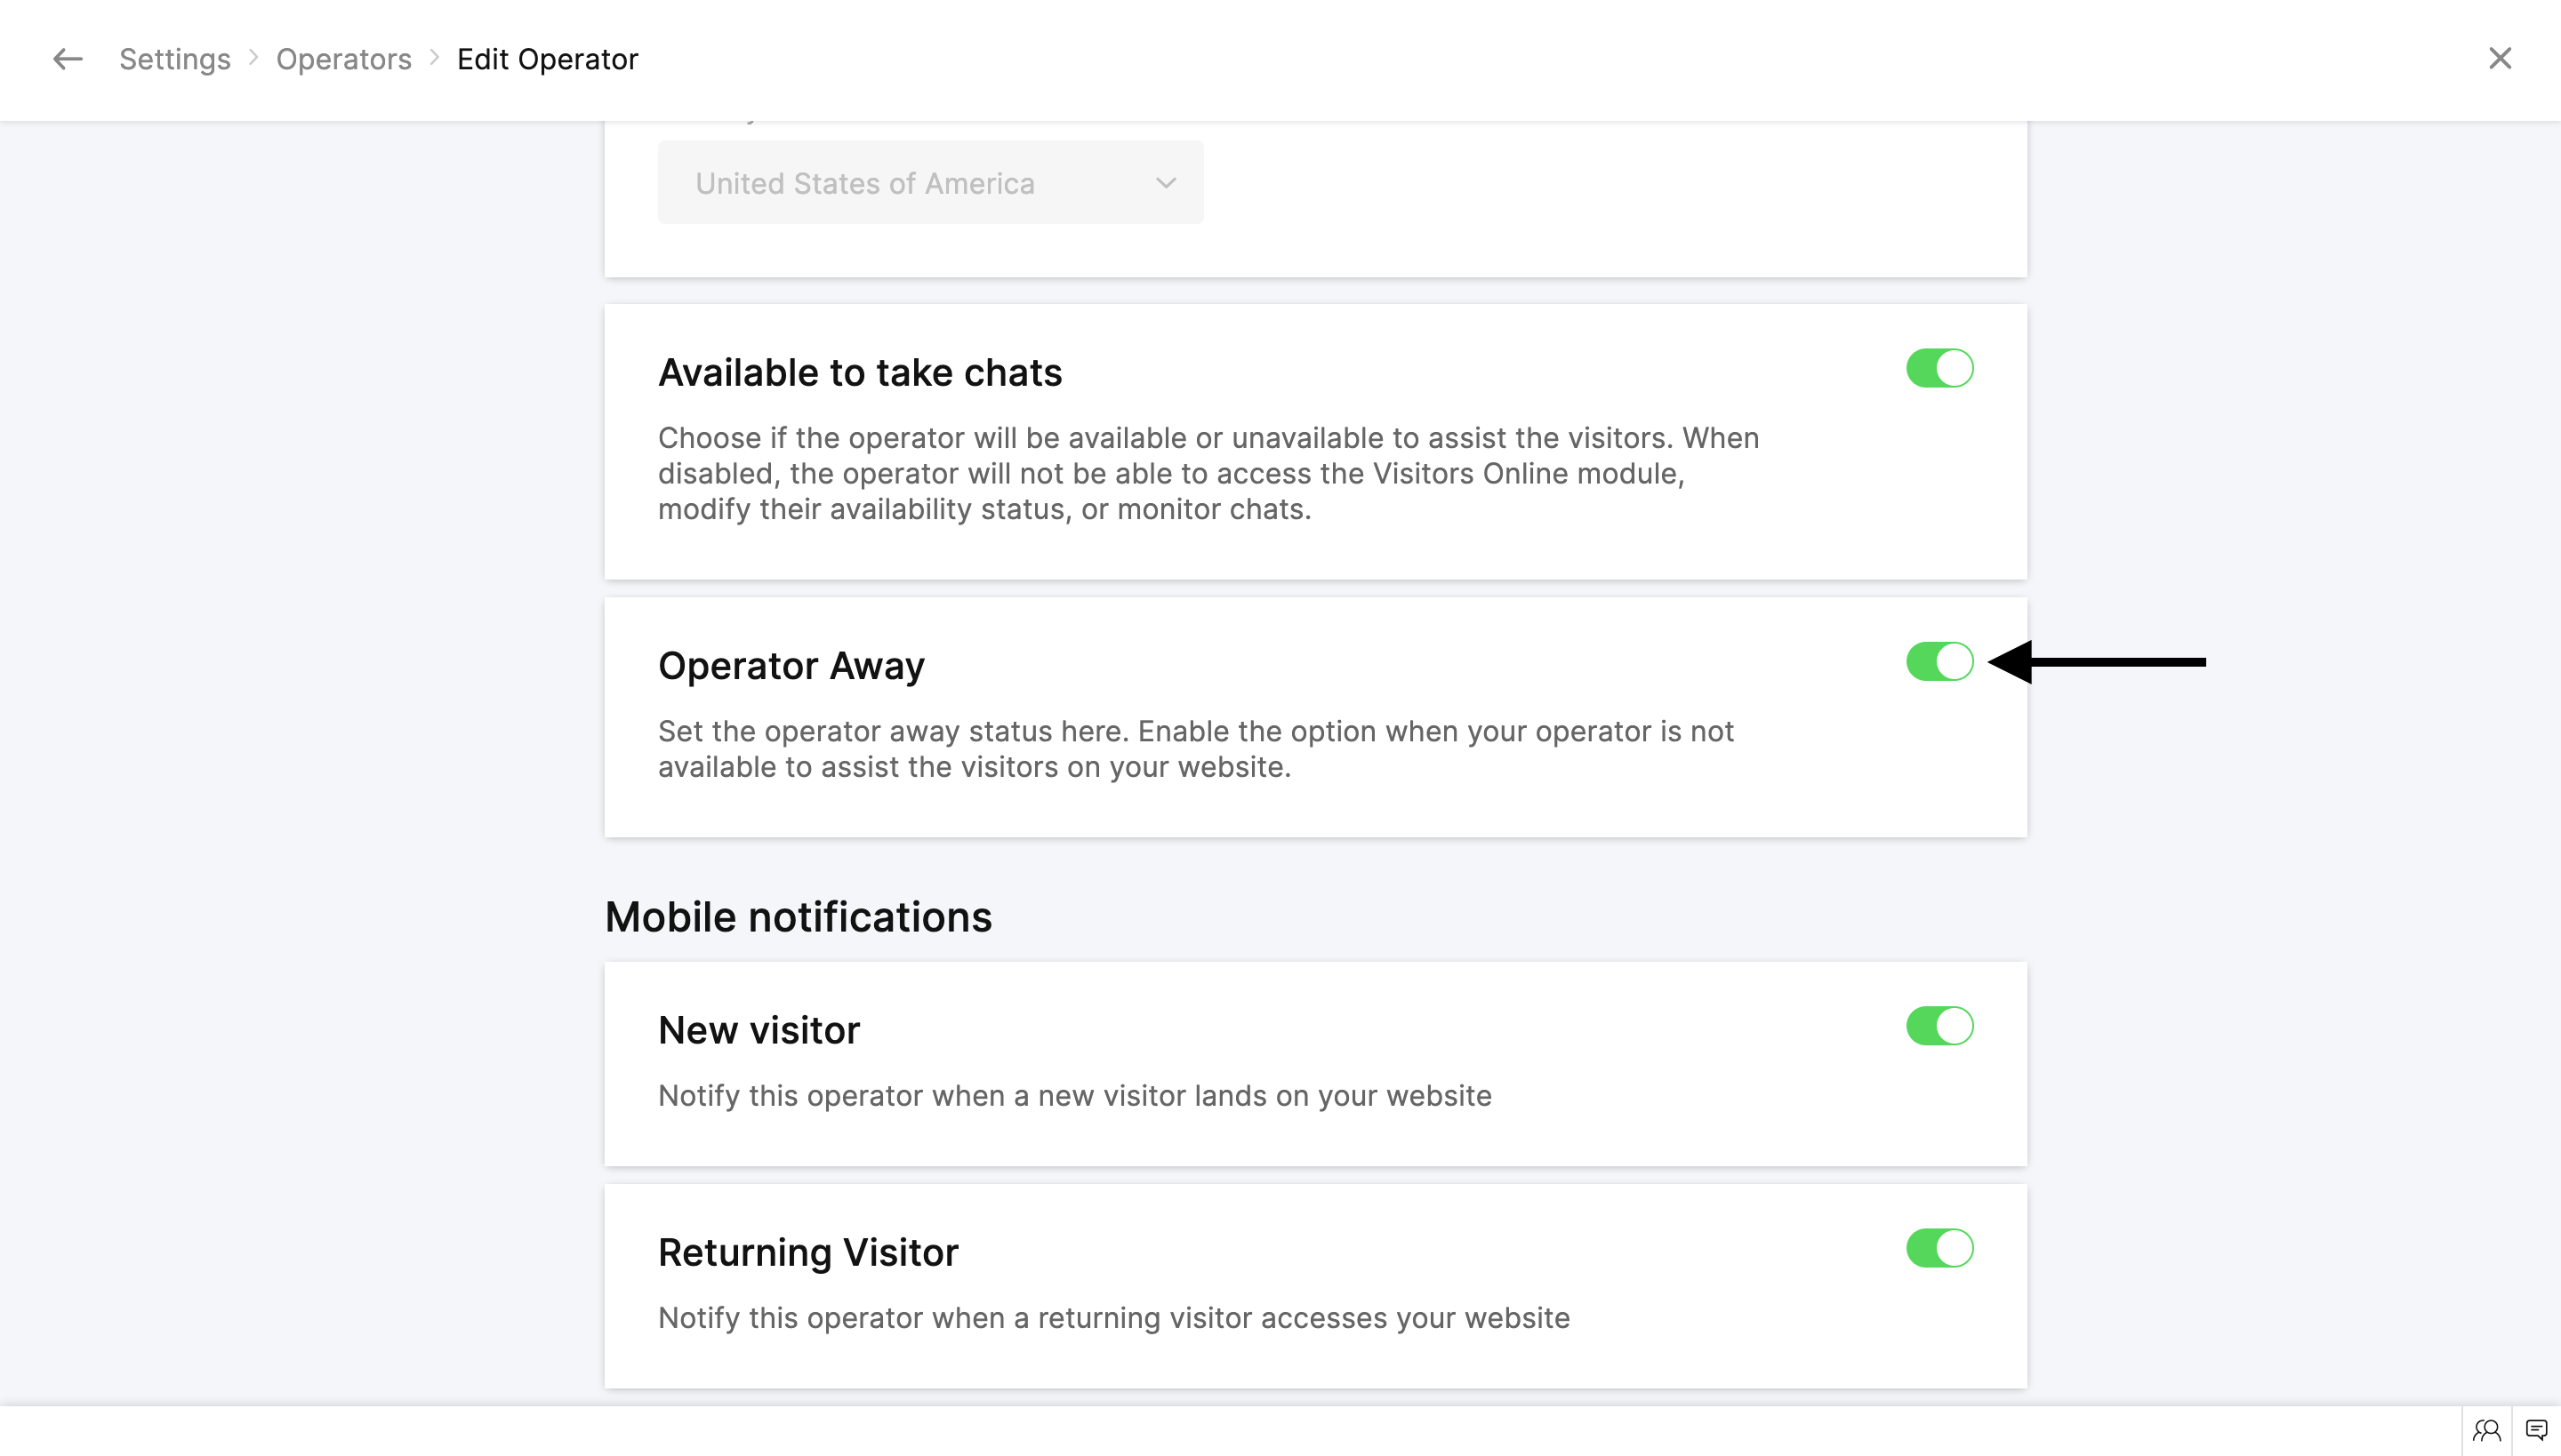The height and width of the screenshot is (1456, 2561).
Task: Click chevron between Operators and Edit Operator
Action: (x=435, y=58)
